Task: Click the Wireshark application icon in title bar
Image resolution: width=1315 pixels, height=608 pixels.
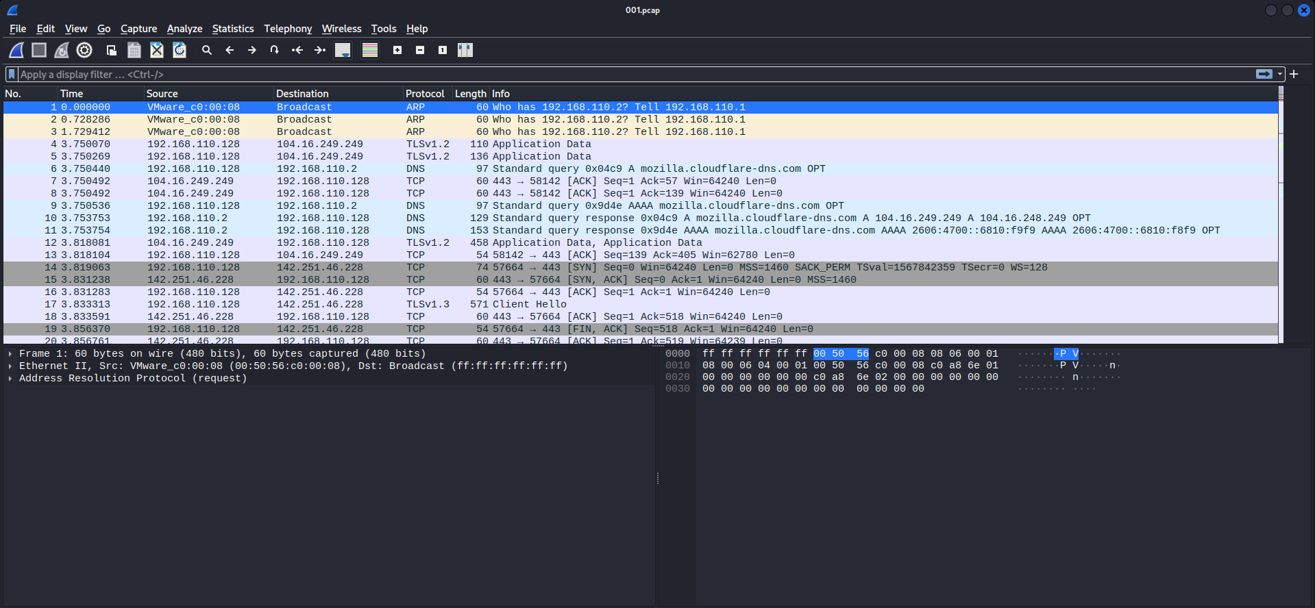Action: (x=12, y=10)
